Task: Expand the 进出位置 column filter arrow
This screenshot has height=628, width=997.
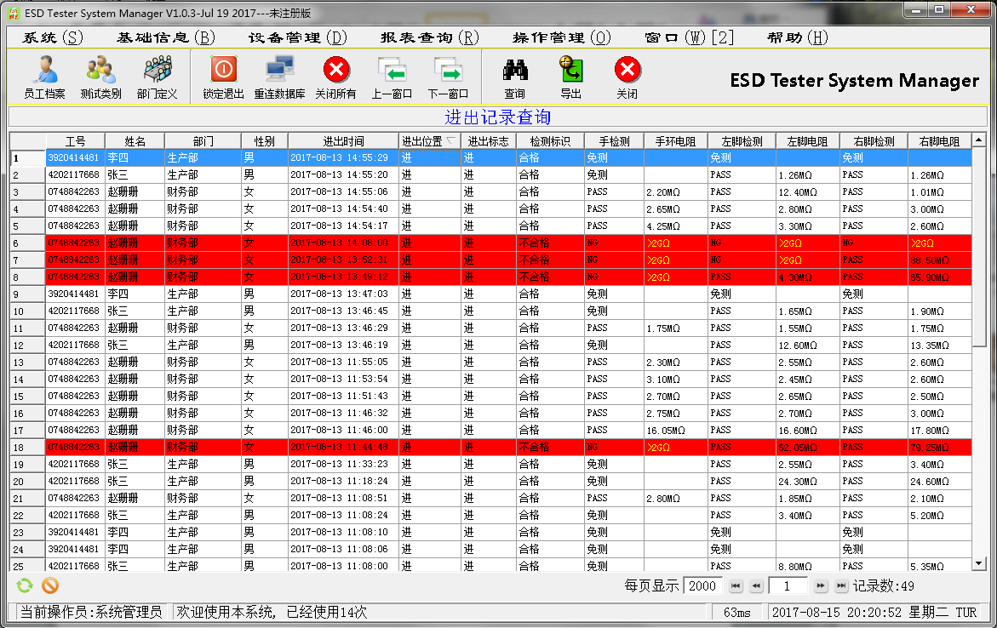Action: (x=450, y=141)
